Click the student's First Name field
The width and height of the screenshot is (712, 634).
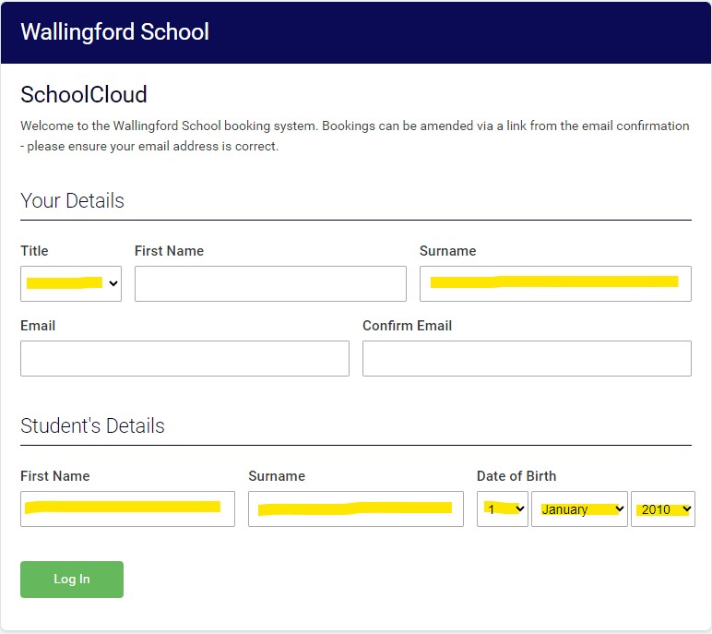(127, 509)
